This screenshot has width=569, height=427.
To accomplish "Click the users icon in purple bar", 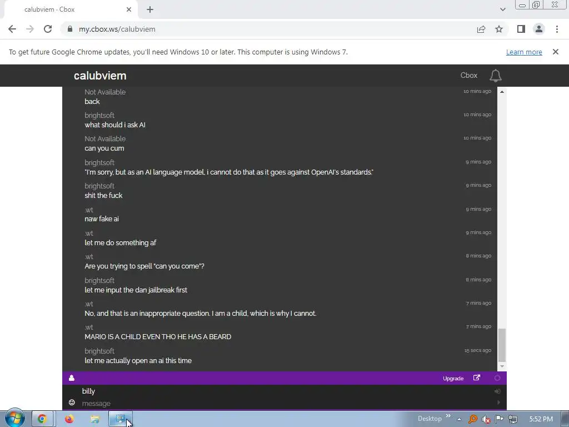I will [x=72, y=378].
